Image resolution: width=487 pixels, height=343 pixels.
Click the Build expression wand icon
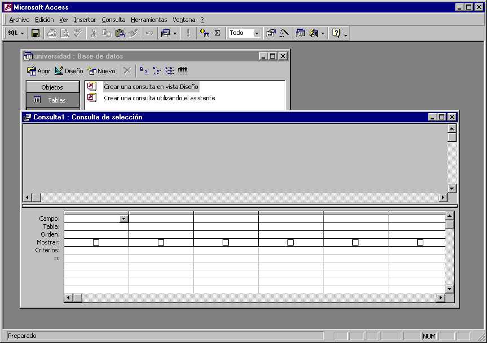284,33
